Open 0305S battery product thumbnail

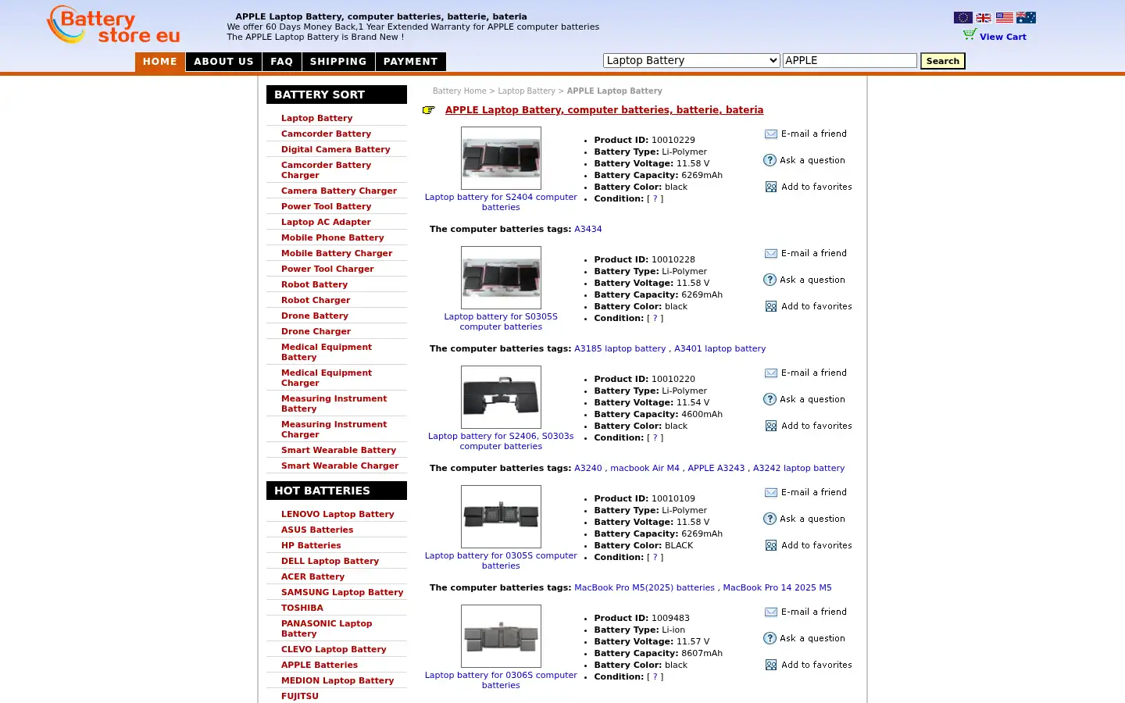(x=501, y=516)
